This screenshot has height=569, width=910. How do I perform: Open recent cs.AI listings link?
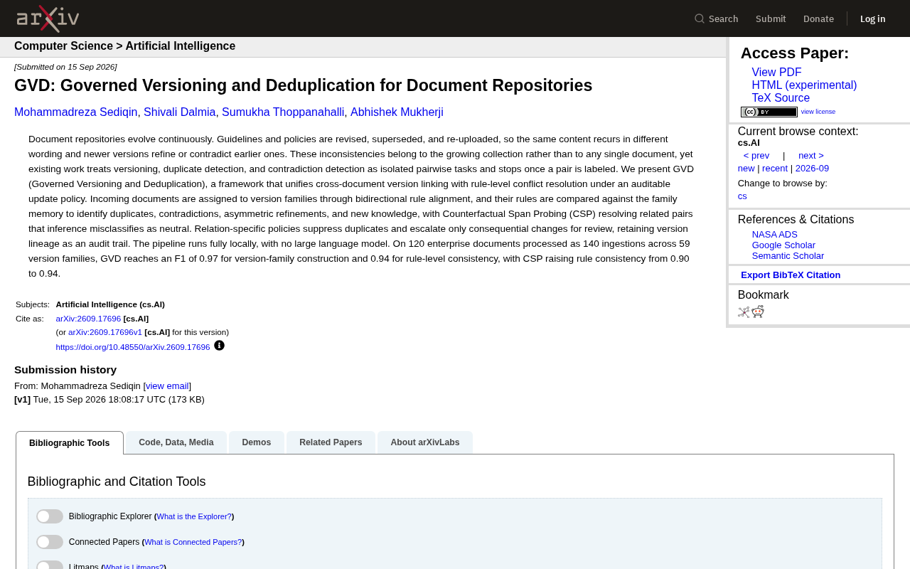[775, 169]
